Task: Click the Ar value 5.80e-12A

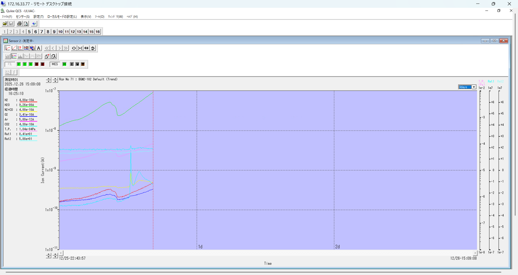Action: pos(27,119)
